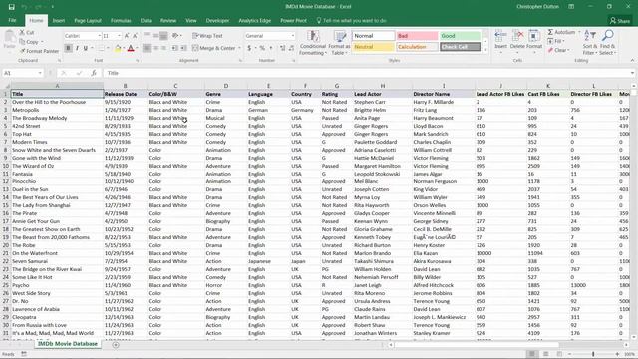The image size is (638, 359).
Task: Toggle Align Left
Action: click(x=147, y=48)
